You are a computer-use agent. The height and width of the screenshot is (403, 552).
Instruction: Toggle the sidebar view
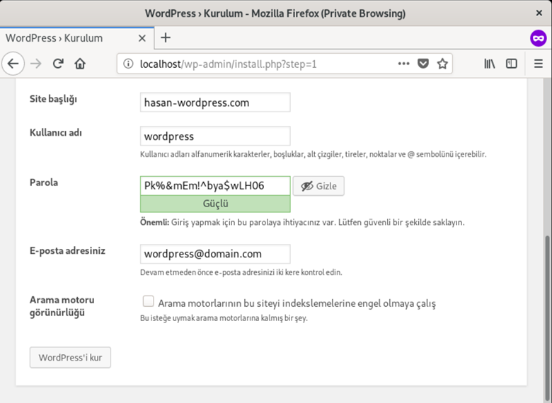512,64
